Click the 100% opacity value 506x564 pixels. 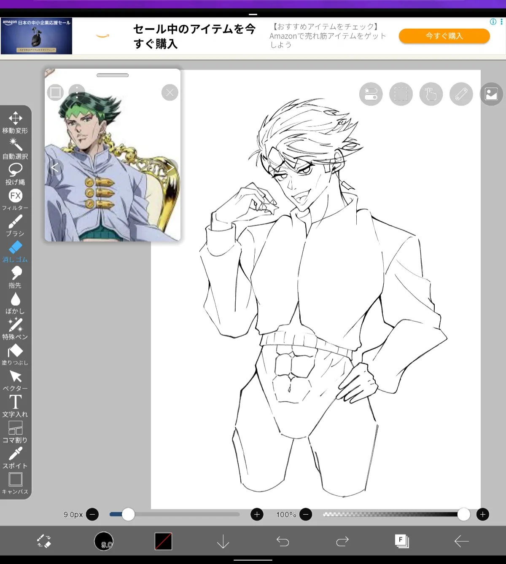pos(286,515)
